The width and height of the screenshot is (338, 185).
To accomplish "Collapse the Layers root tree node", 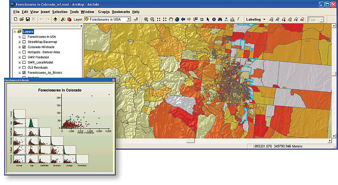I will (x=15, y=32).
